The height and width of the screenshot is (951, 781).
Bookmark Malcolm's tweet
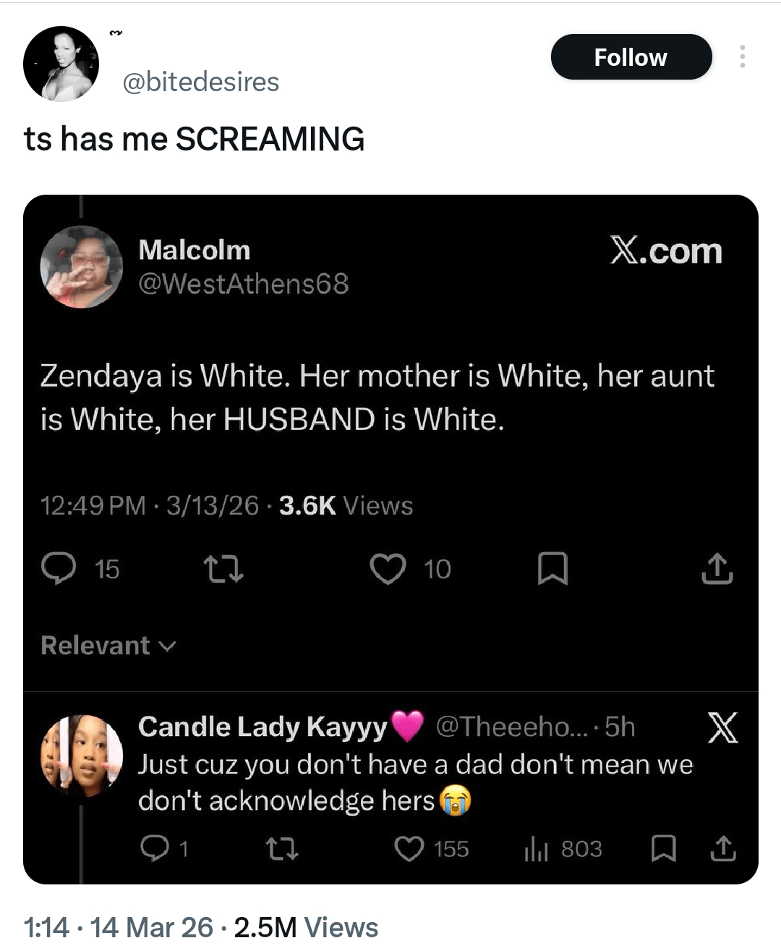click(553, 569)
